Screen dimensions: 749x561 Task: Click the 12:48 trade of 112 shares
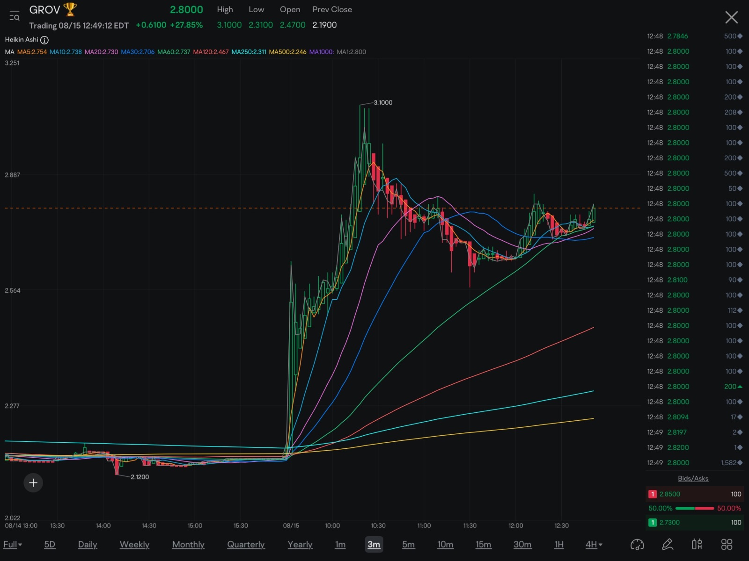(x=695, y=310)
